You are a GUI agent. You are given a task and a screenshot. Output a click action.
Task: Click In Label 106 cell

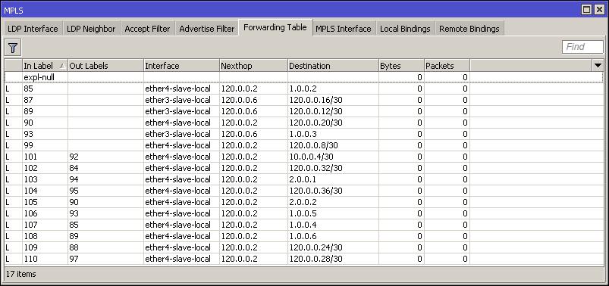tap(45, 213)
